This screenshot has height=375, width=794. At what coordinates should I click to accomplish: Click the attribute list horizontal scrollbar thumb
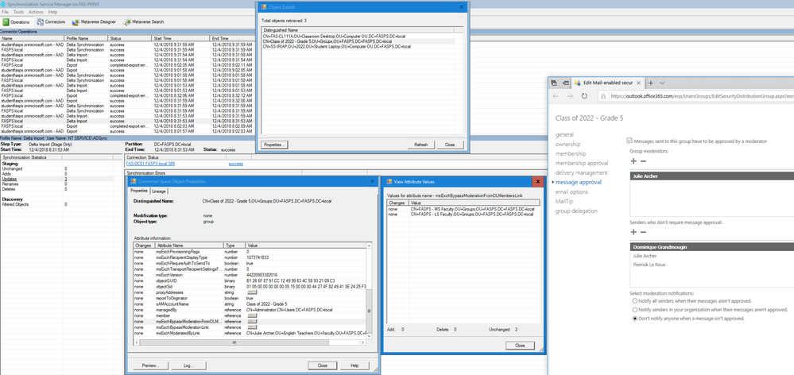coord(234,342)
